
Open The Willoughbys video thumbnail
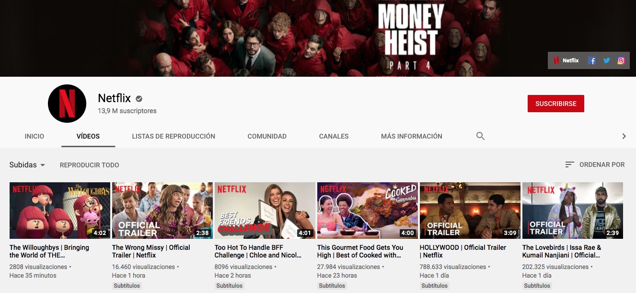(x=60, y=211)
